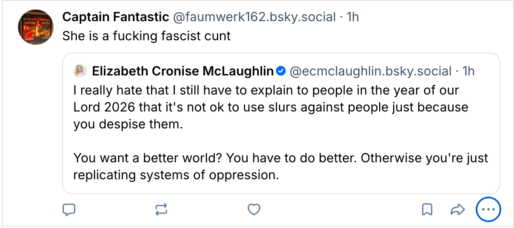Click the blue verified checkmark badge
This screenshot has width=514, height=228.
point(281,71)
